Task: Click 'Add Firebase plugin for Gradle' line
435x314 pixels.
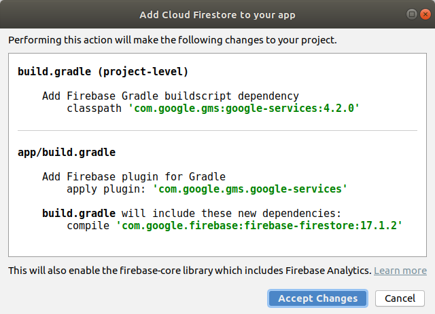Action: click(x=133, y=176)
